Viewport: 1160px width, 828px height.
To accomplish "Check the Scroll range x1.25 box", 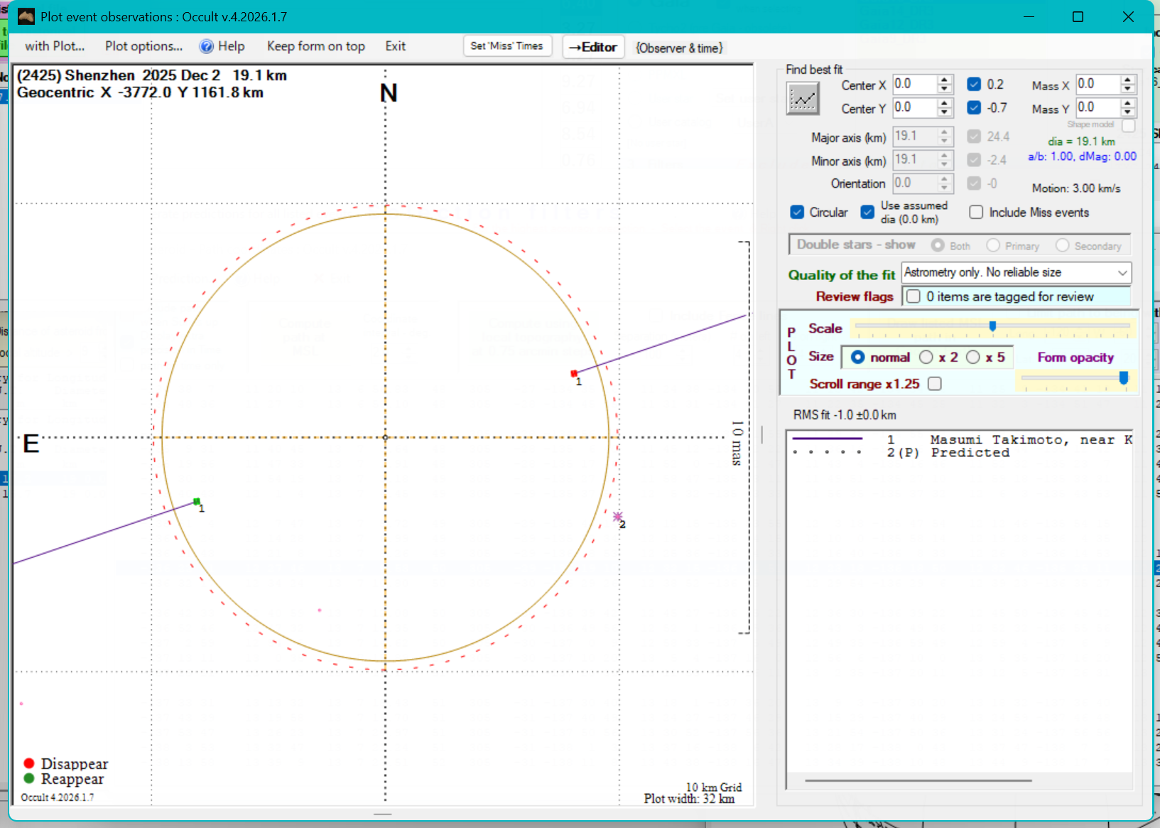I will [x=935, y=384].
